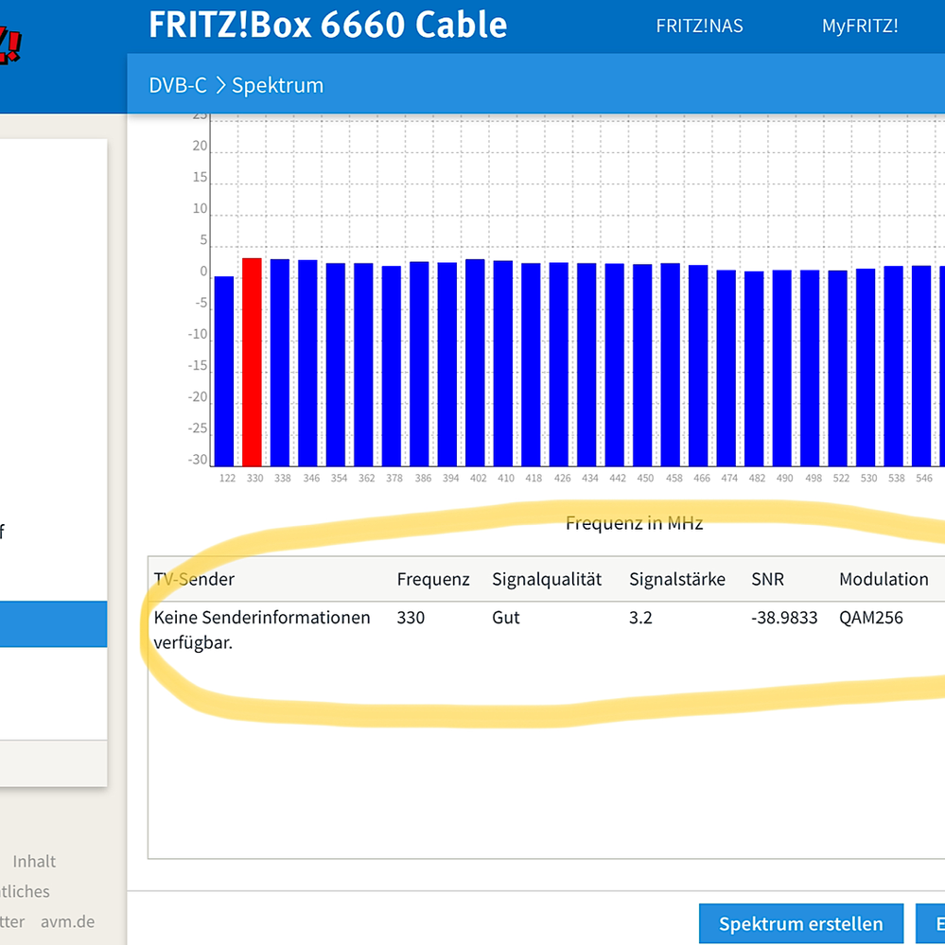Click the Modulation column header
This screenshot has width=945, height=945.
884,579
